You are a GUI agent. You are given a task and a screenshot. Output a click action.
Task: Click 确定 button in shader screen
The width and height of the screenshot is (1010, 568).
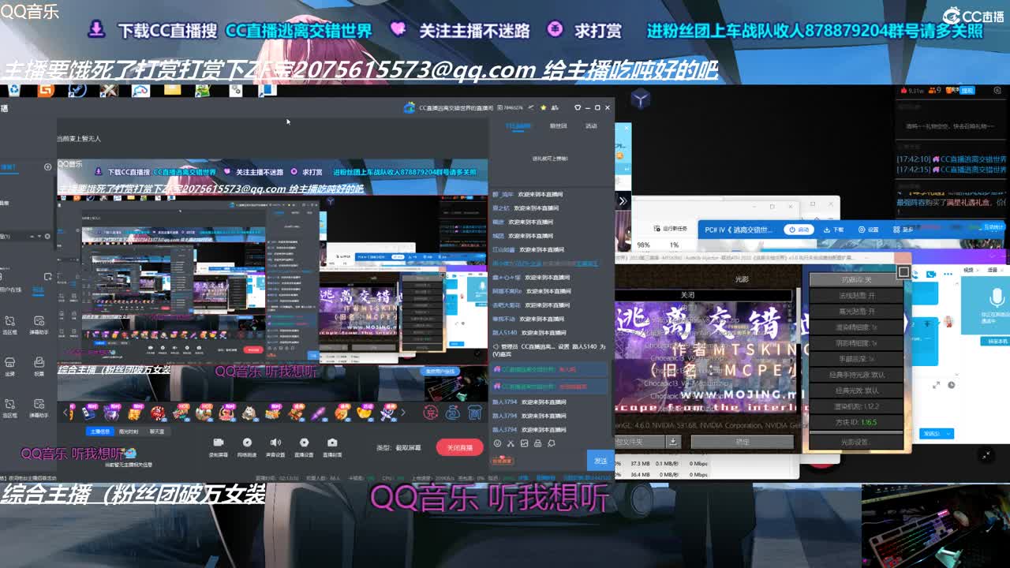pos(742,442)
